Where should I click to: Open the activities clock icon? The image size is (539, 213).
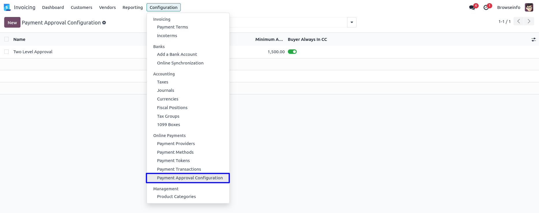[x=486, y=7]
